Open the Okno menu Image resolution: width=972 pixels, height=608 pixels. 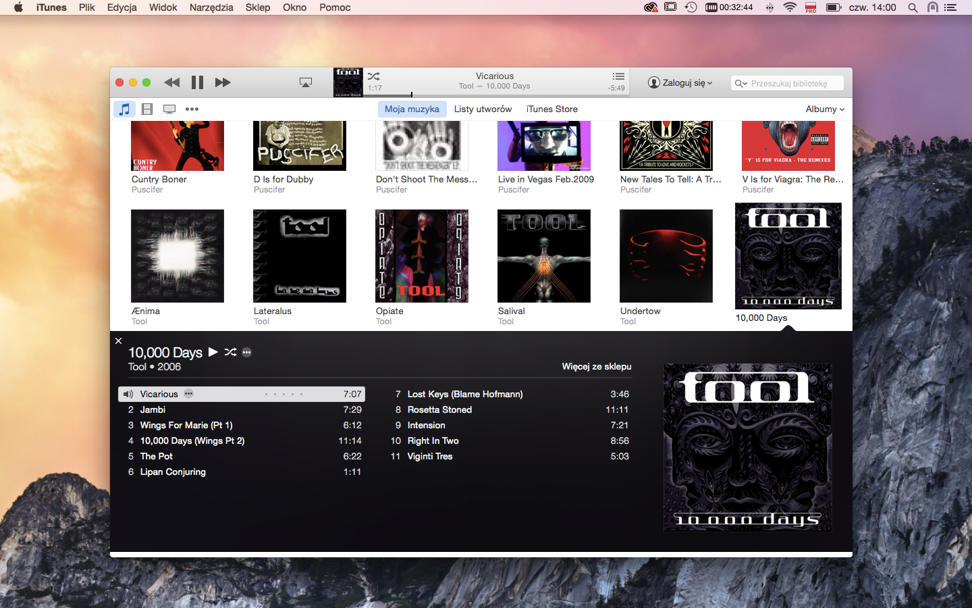[295, 7]
